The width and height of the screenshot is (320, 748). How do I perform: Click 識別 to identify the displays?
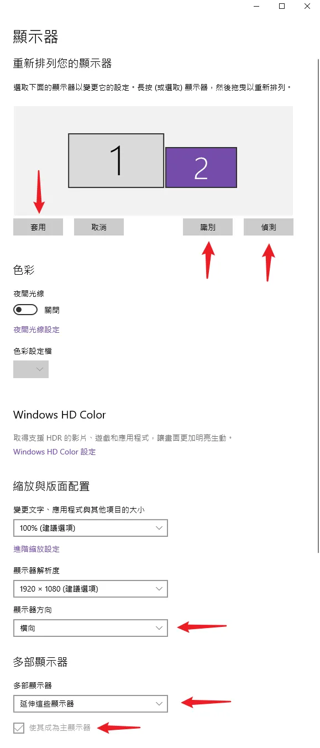coord(208,227)
